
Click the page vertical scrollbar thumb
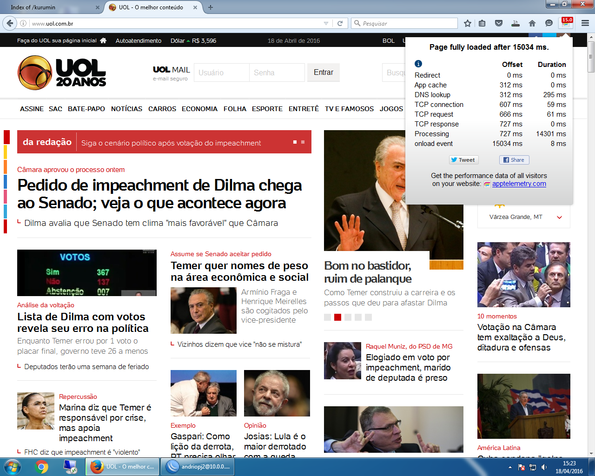coord(591,57)
